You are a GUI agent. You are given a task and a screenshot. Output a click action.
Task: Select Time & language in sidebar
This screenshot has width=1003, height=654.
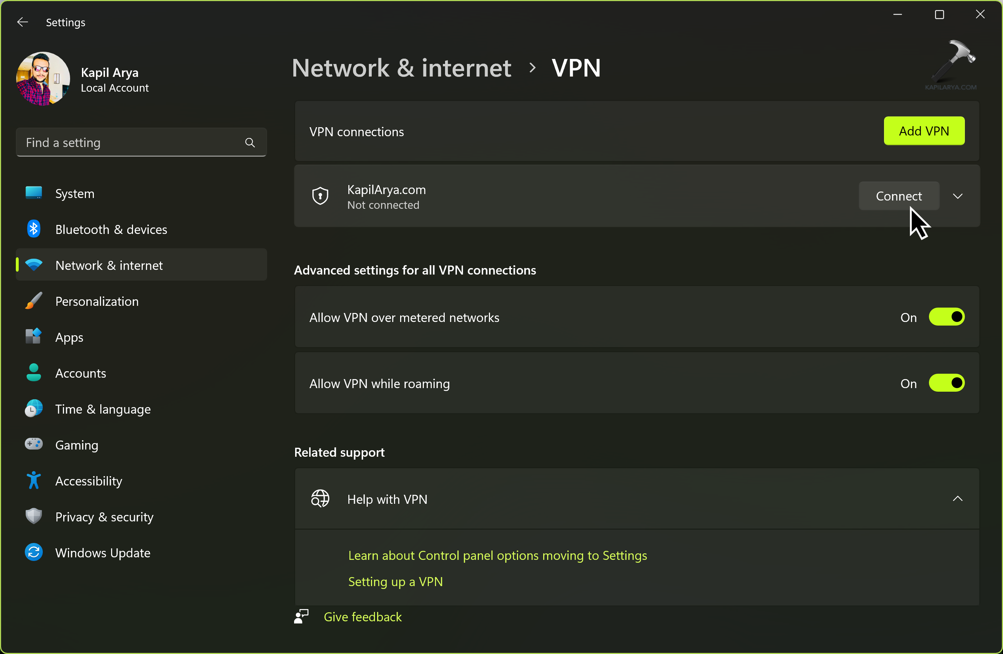tap(103, 409)
